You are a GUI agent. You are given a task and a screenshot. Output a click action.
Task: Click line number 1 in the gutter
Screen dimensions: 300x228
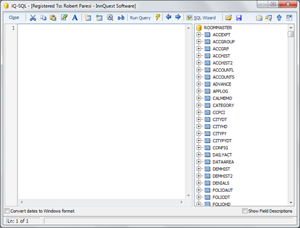coord(13,28)
